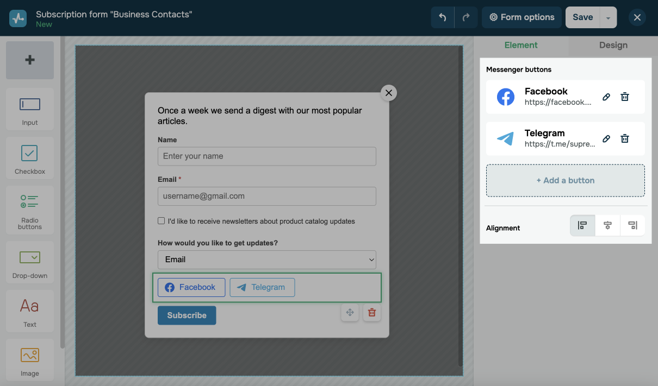Set alignment to center
The height and width of the screenshot is (386, 658).
pyautogui.click(x=607, y=225)
